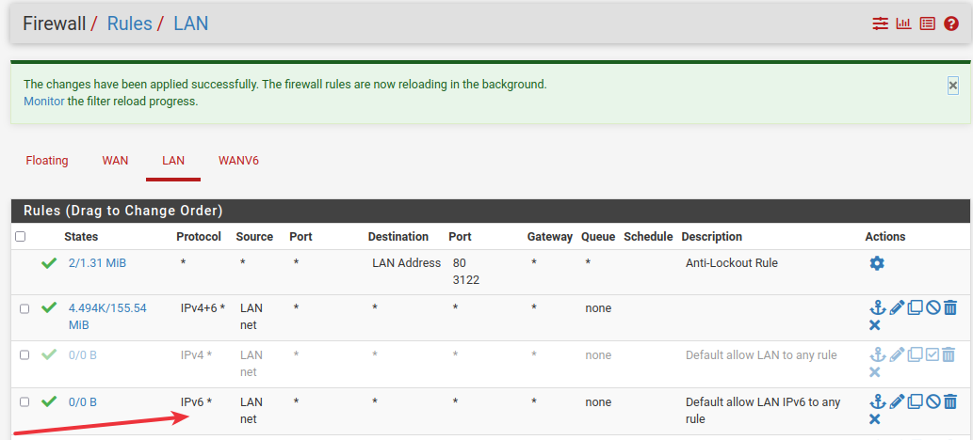Enable the Default allow LAN to any rule

pos(932,354)
